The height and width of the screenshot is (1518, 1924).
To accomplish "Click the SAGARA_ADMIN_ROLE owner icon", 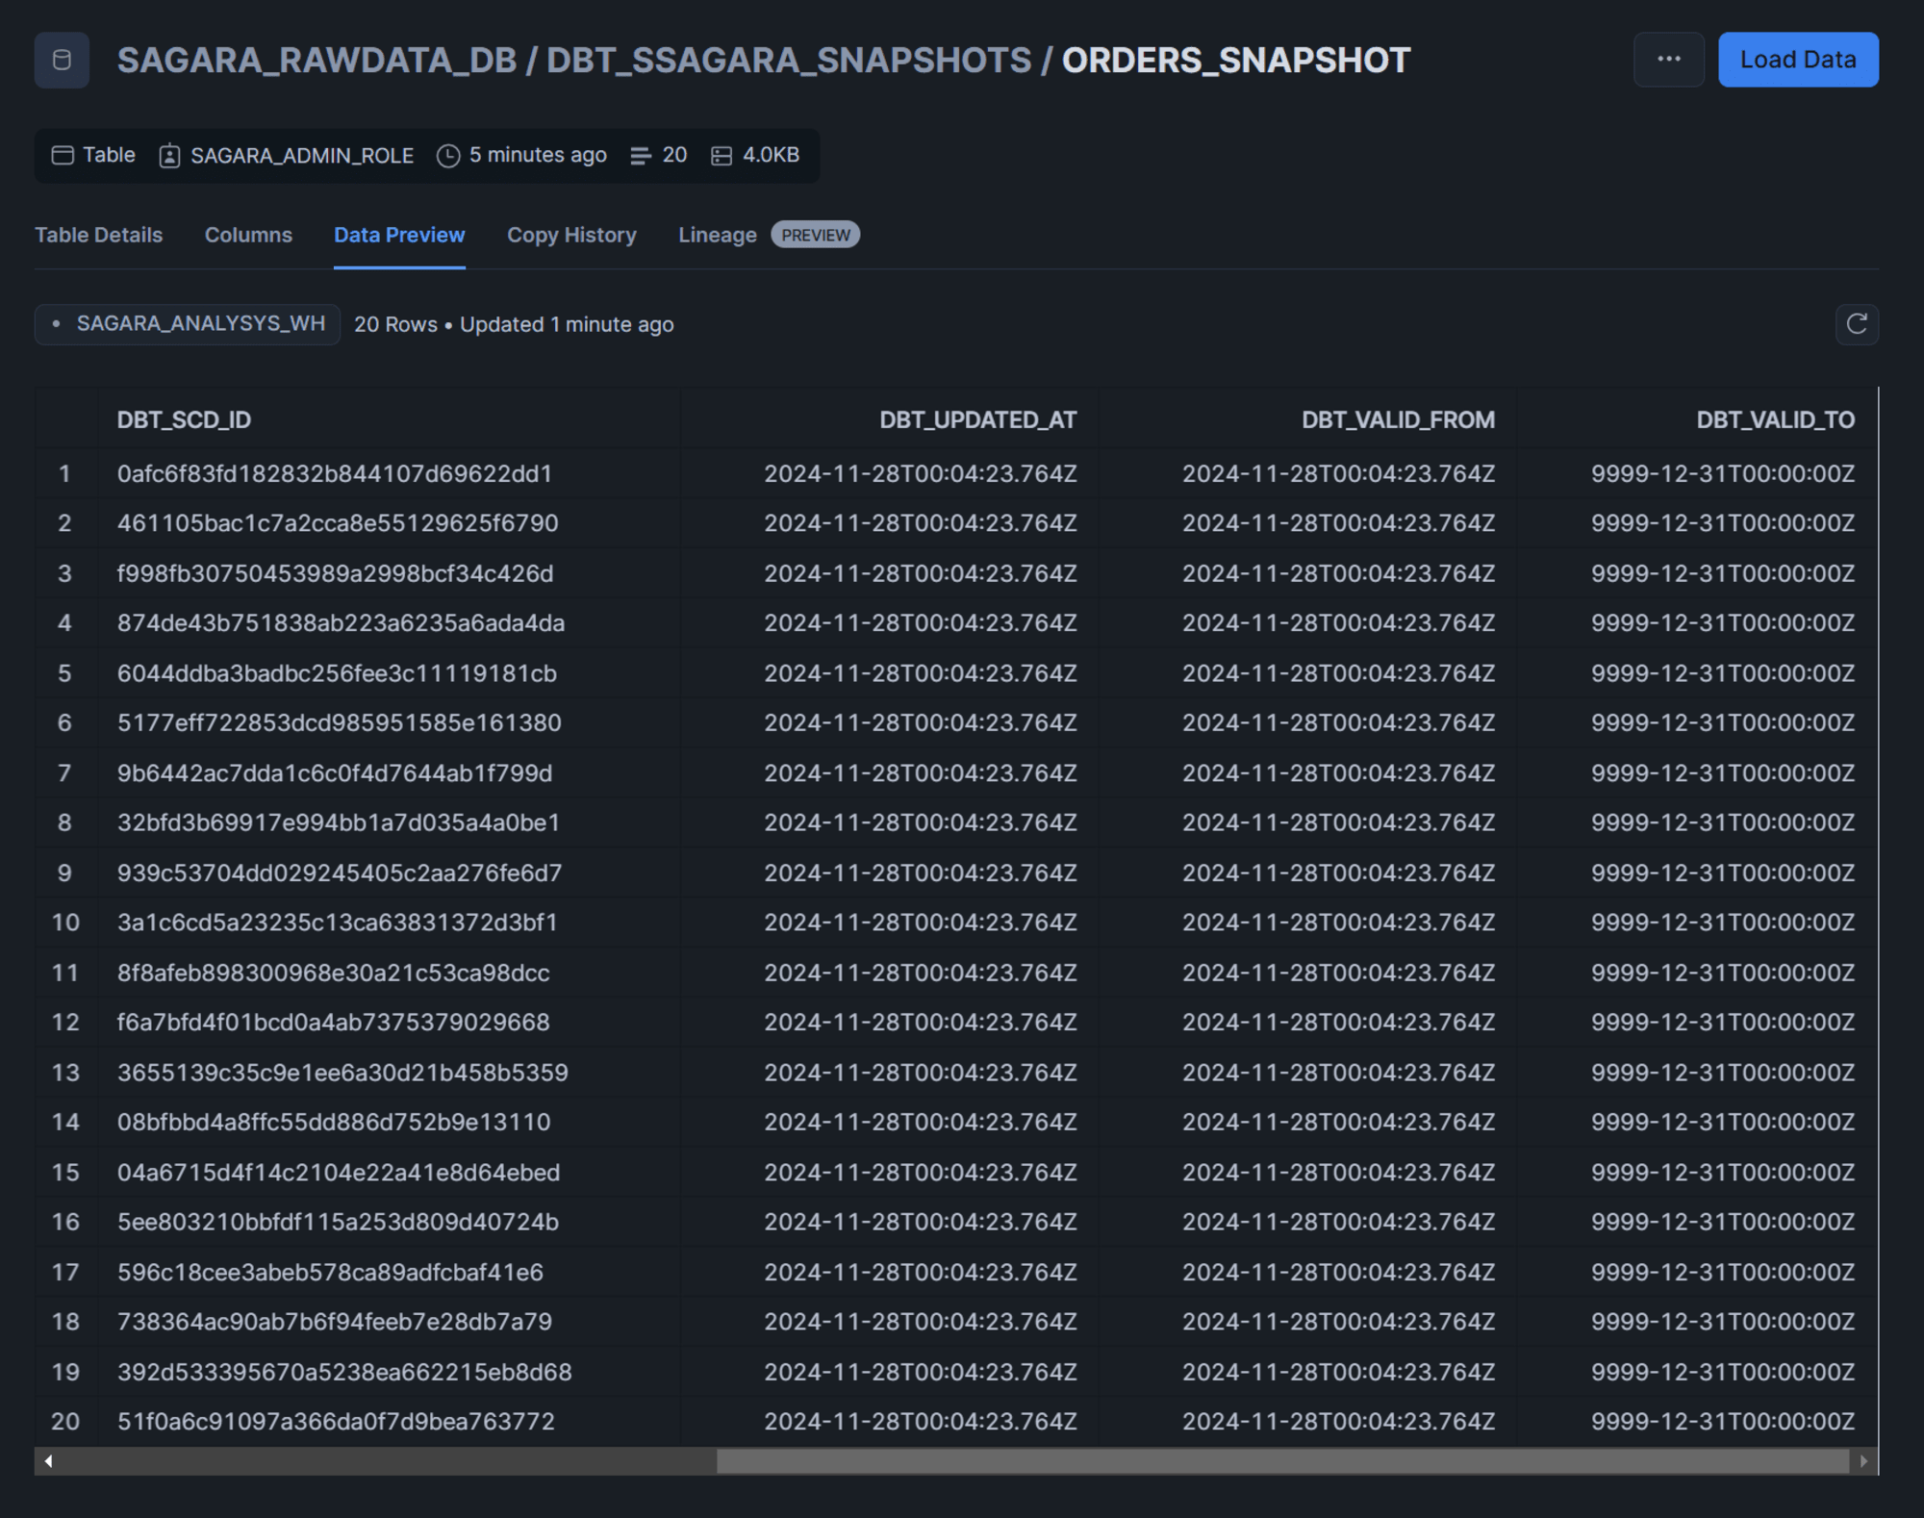I will (x=169, y=155).
